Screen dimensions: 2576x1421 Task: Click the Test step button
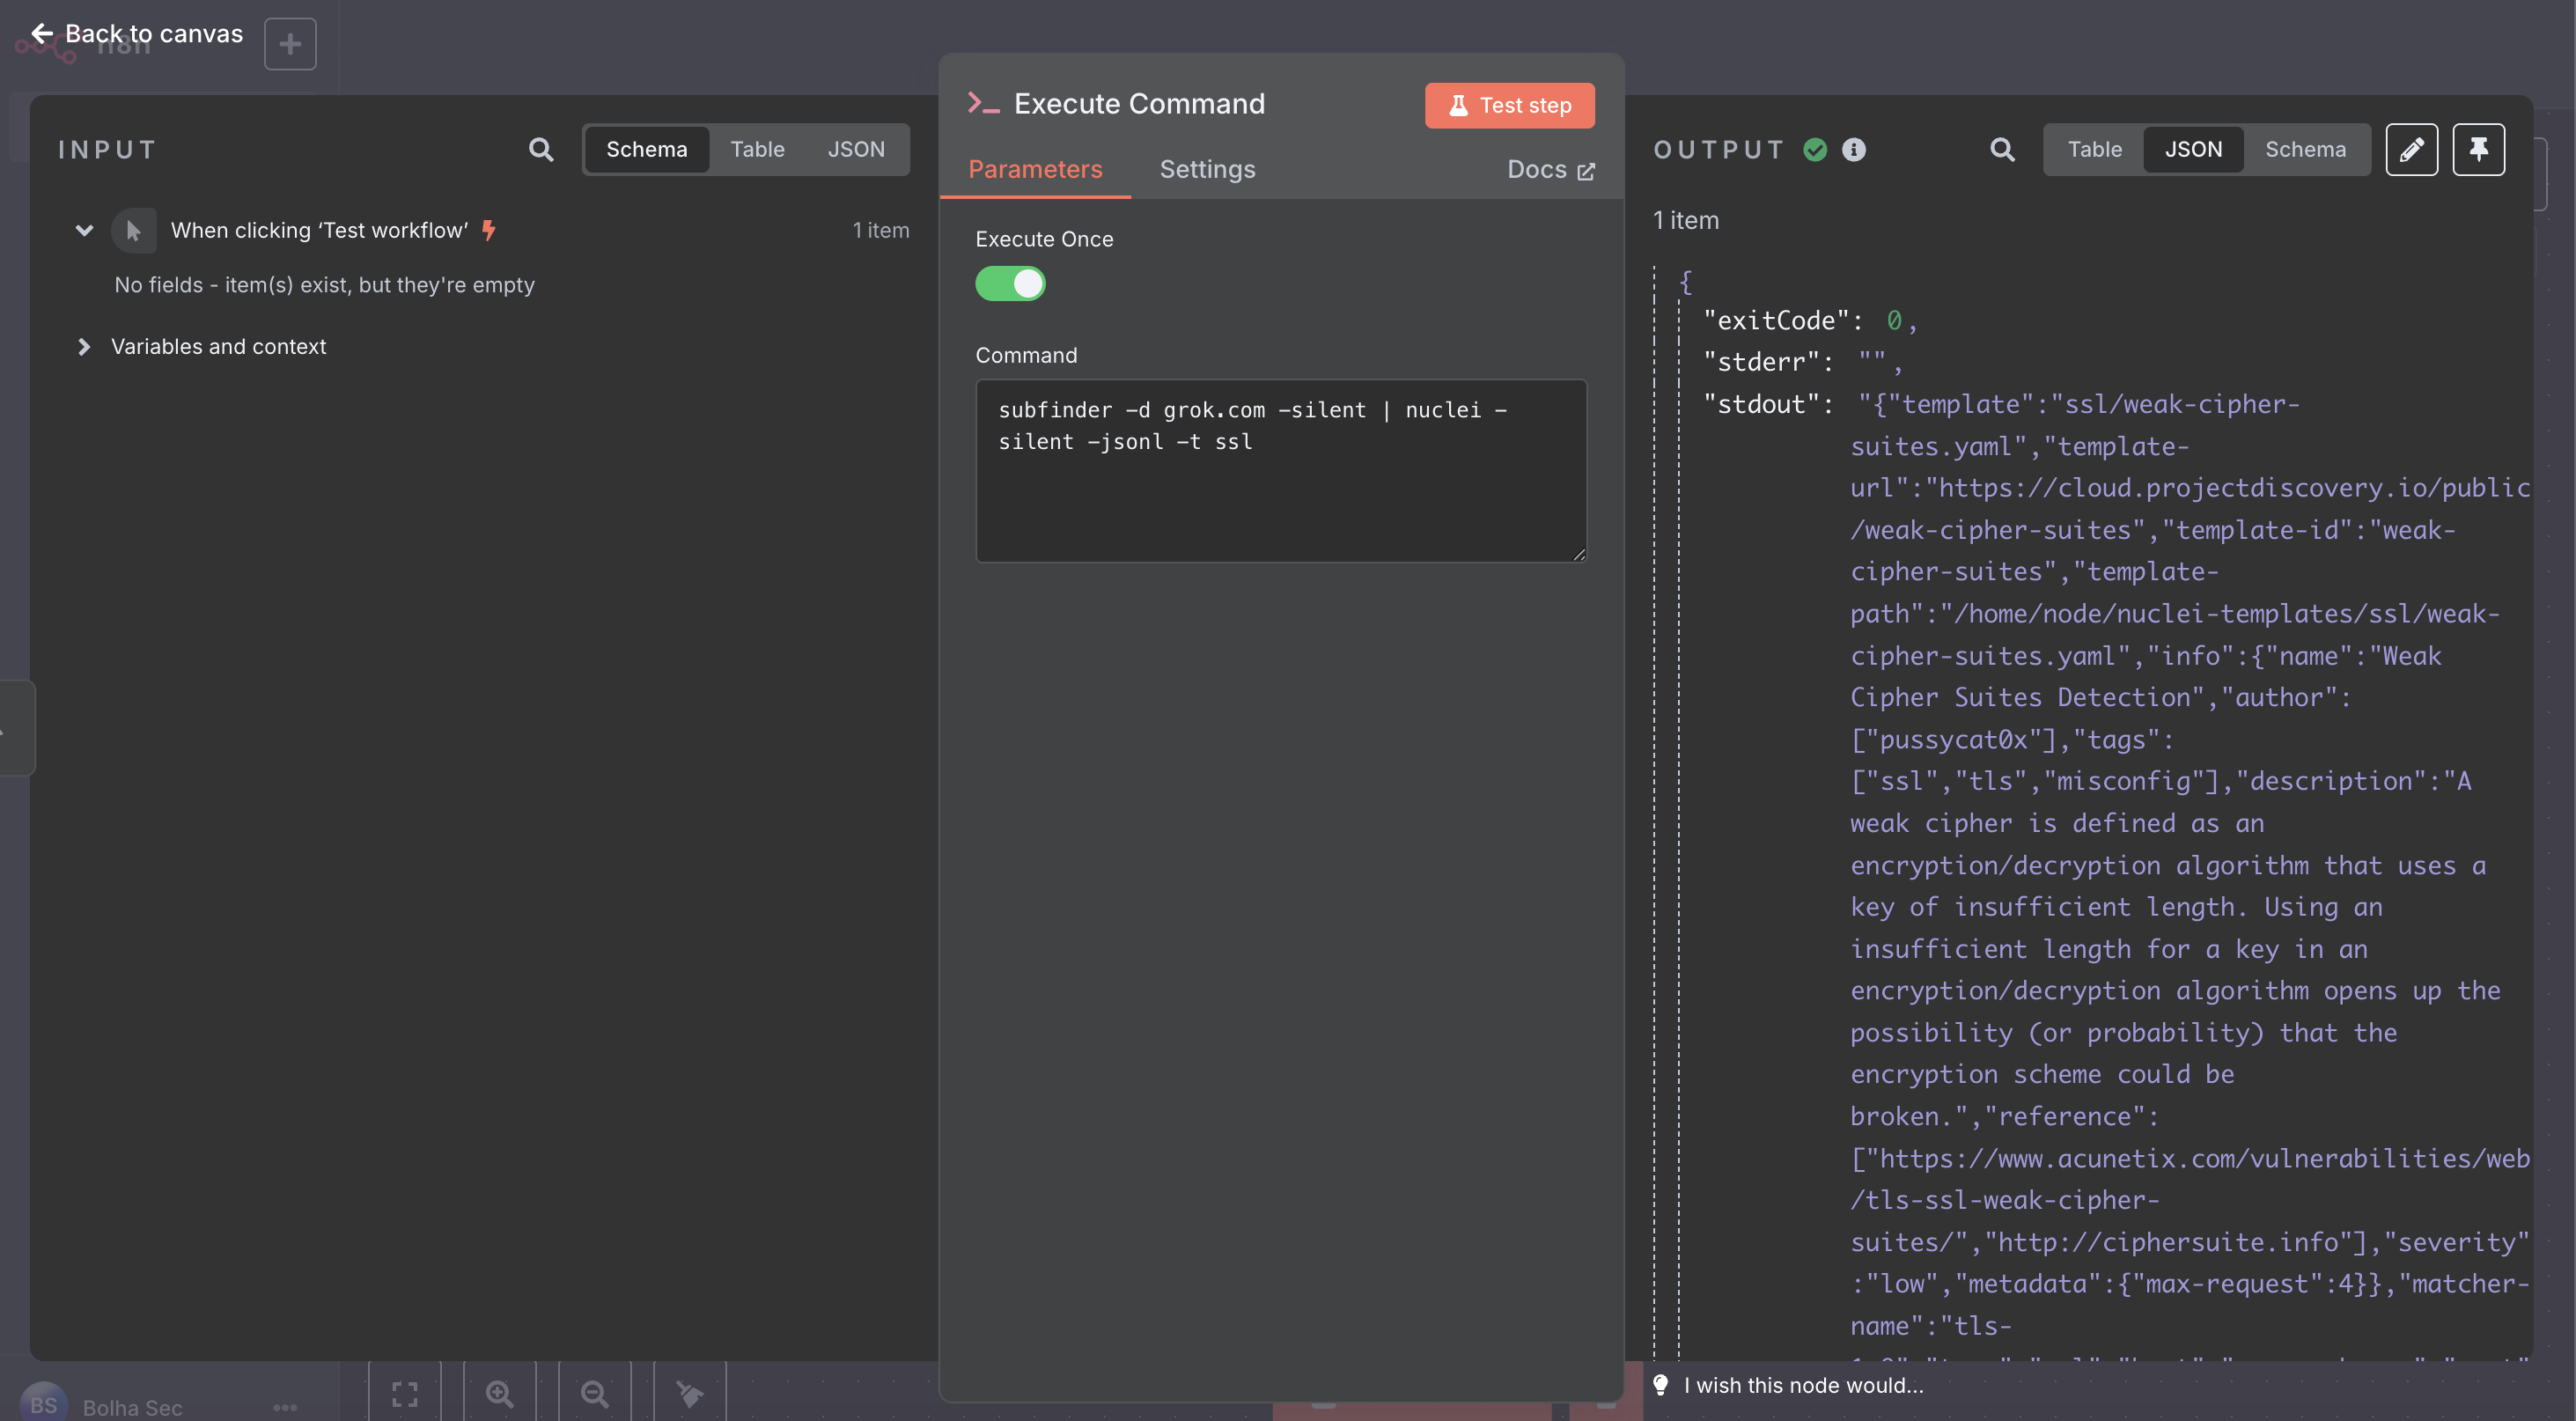1509,106
